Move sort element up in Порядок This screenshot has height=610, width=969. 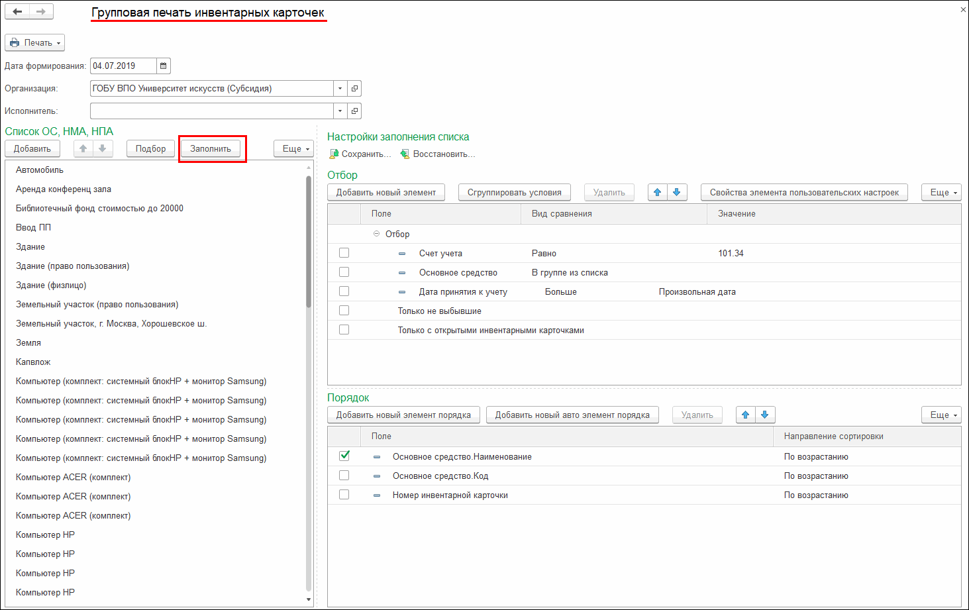coord(745,415)
